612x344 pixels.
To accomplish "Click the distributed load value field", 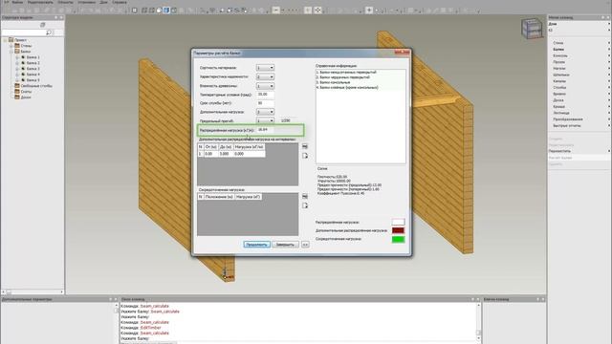I will tap(265, 130).
